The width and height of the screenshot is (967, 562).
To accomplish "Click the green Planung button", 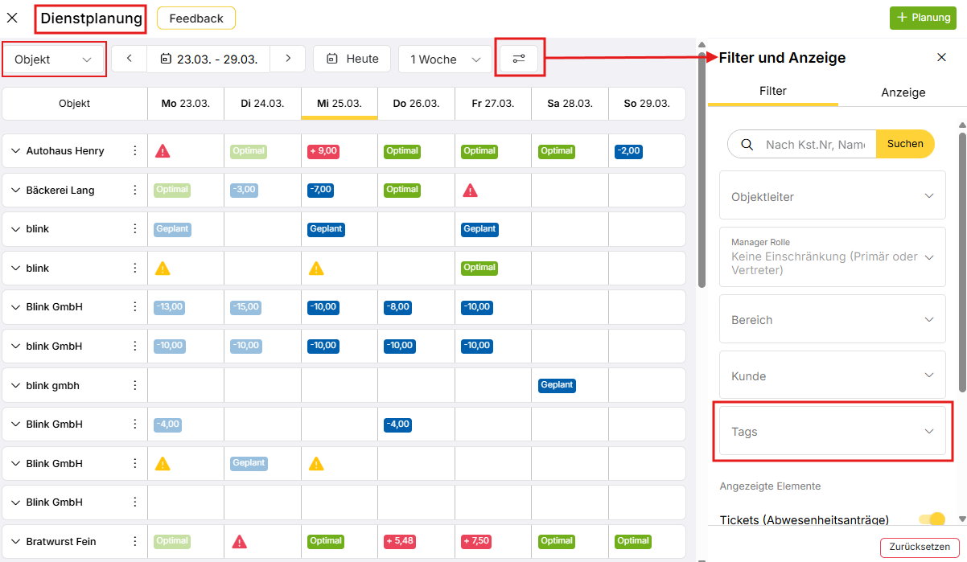I will [x=922, y=18].
